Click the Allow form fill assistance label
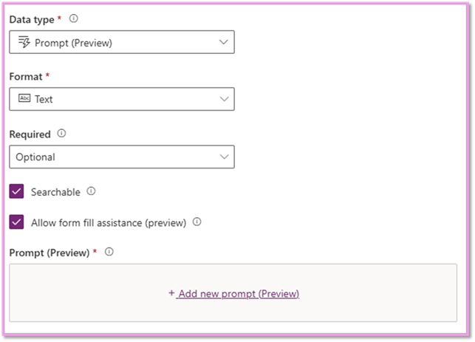The height and width of the screenshot is (342, 475). pos(108,222)
